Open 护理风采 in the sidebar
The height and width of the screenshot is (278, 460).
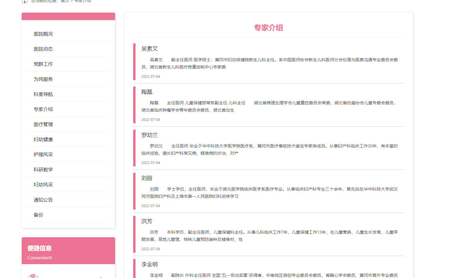43,155
